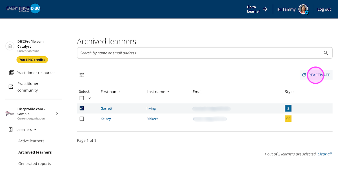Open Active learners page
This screenshot has height=169, width=338.
tap(31, 141)
